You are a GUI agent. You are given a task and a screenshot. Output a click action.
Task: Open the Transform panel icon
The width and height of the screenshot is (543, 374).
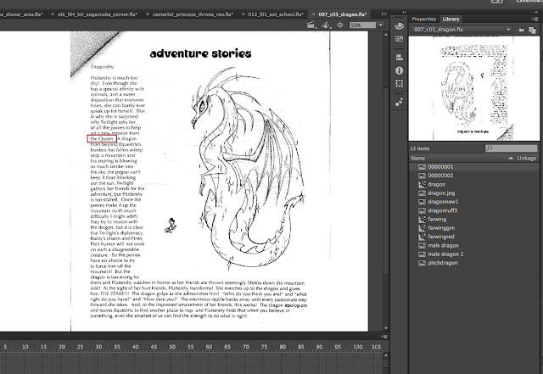tap(399, 83)
